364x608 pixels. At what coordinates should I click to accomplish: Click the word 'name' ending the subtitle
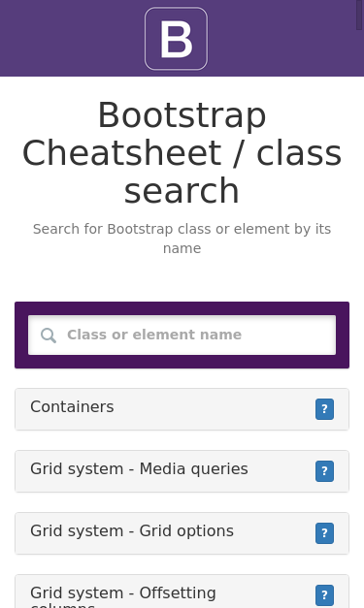[x=182, y=248]
